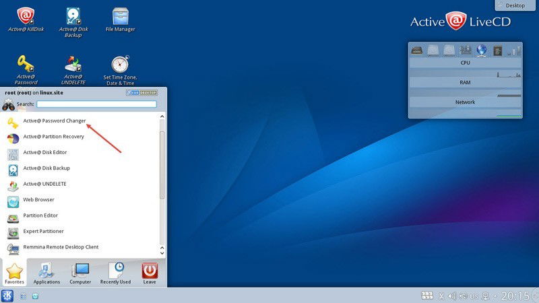Screen dimensions: 539x303
Task: Click the menu list scroll-down arrow
Action: click(x=162, y=253)
